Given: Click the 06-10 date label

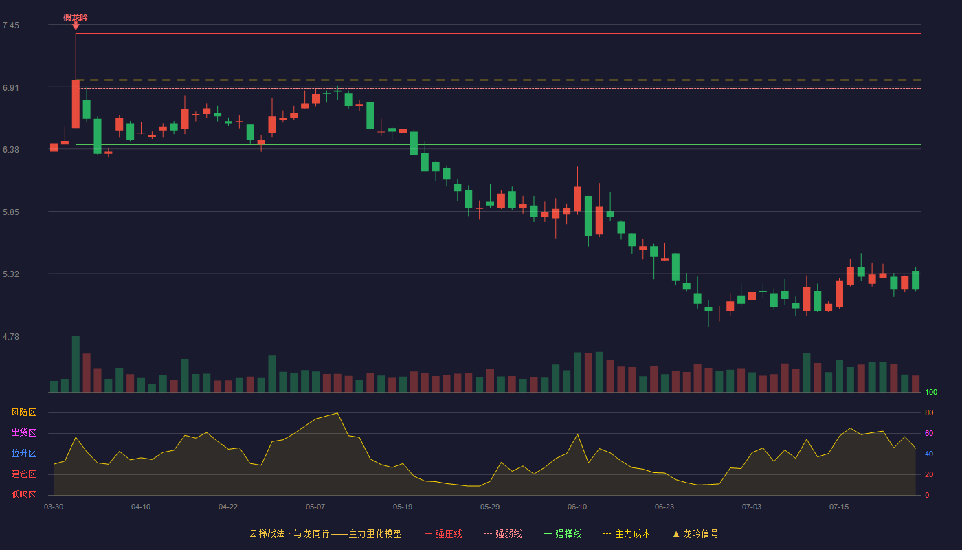Looking at the screenshot, I should [x=577, y=507].
